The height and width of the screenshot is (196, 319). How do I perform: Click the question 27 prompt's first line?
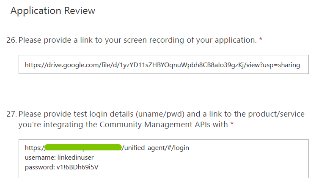[161, 114]
